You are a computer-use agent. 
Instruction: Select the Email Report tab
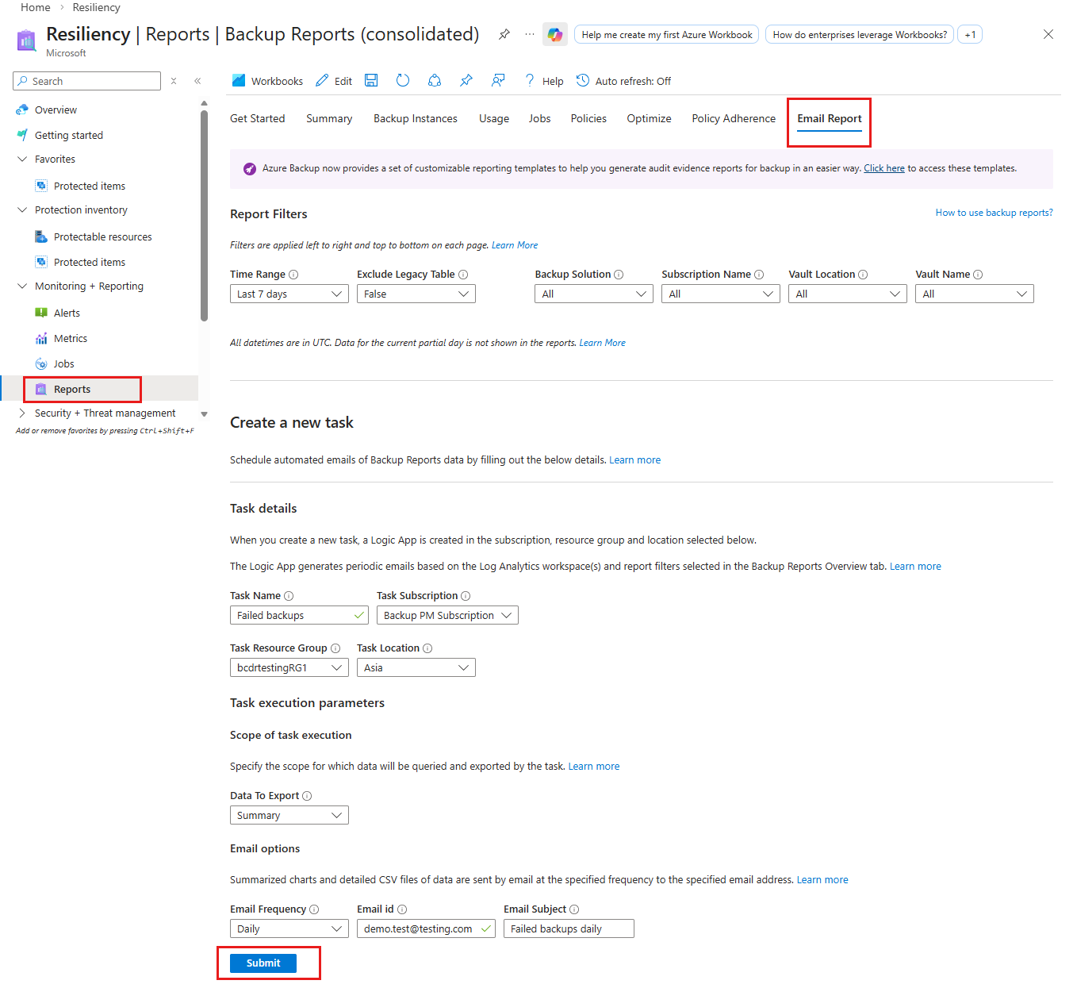coord(830,118)
